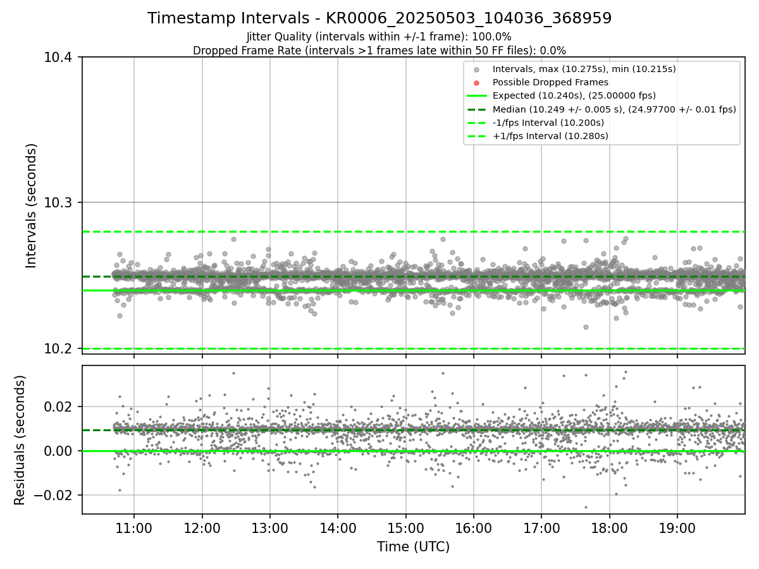
Task: Click the 0.00 residuals tick label
Action: [59, 451]
